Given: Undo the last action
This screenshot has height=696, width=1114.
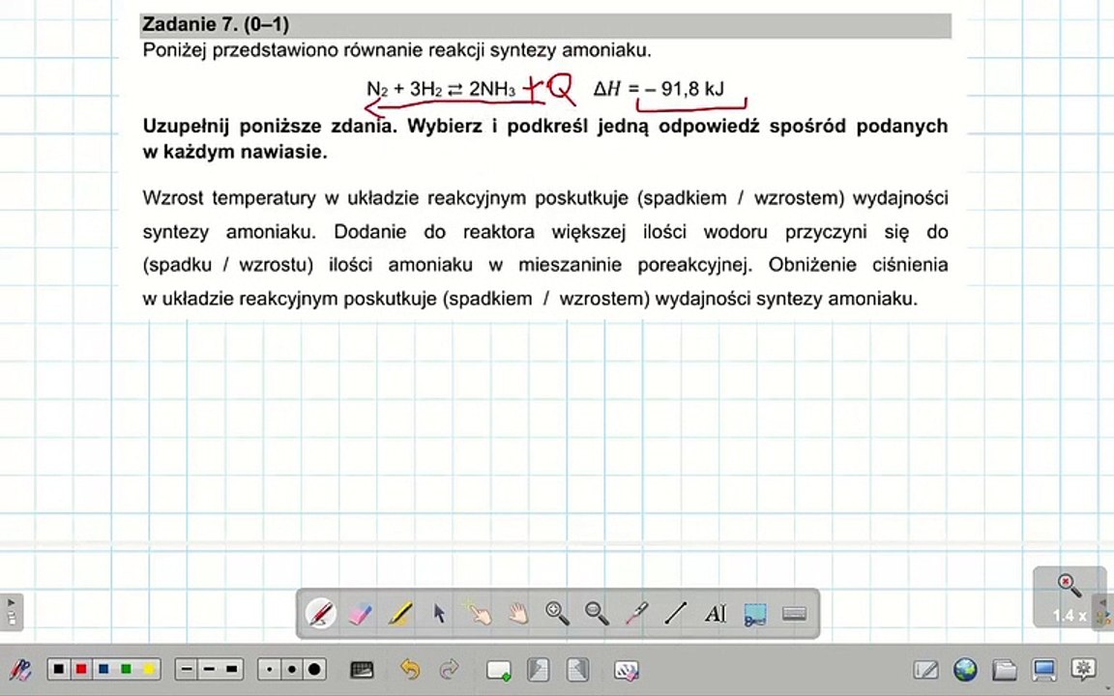Looking at the screenshot, I should coord(410,669).
